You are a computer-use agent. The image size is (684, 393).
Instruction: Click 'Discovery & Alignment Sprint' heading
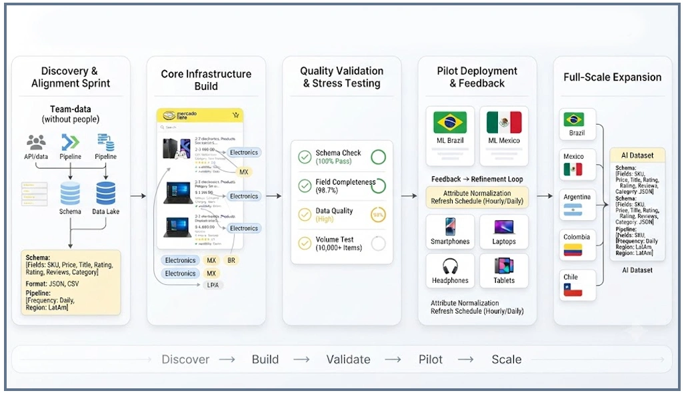[x=71, y=77]
